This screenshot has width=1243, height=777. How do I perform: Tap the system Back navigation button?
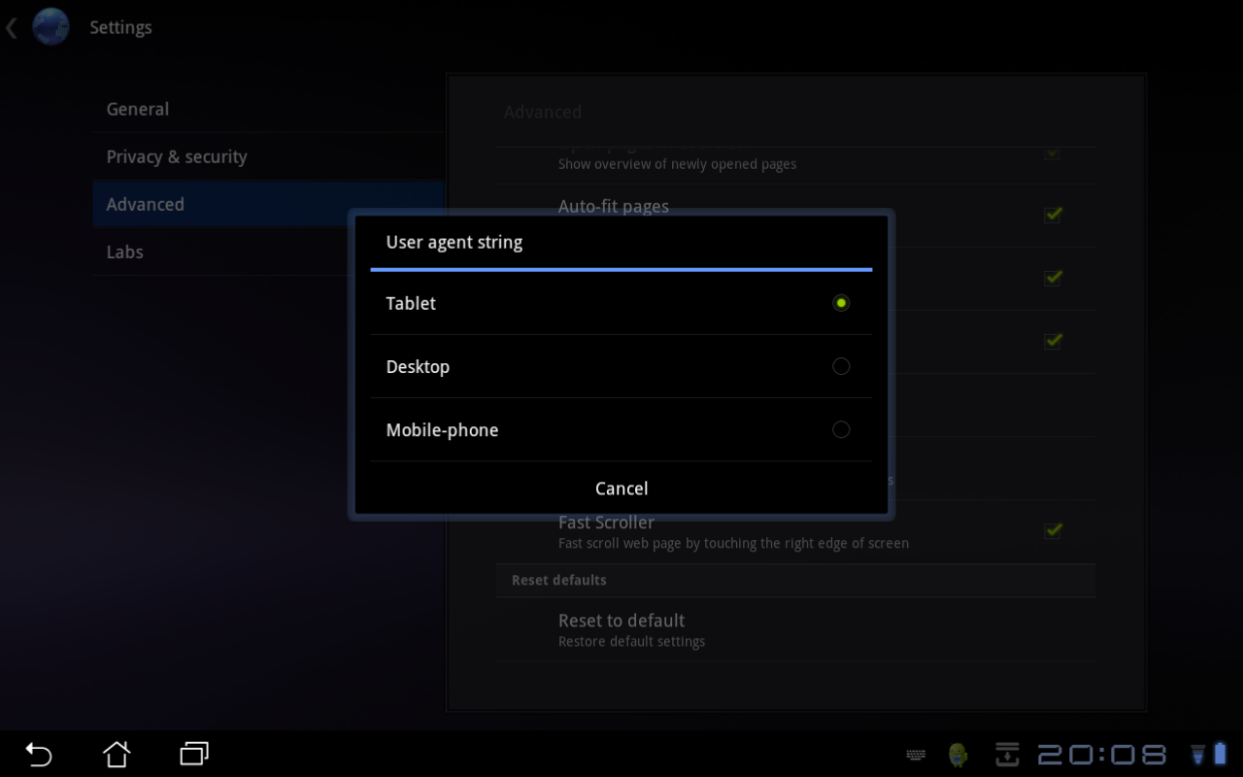(x=39, y=754)
